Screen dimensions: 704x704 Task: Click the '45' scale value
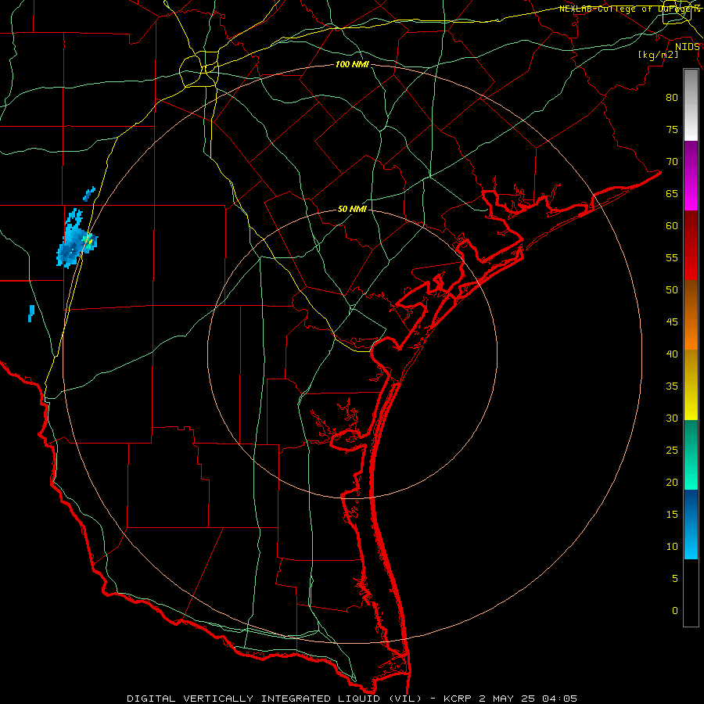point(672,322)
